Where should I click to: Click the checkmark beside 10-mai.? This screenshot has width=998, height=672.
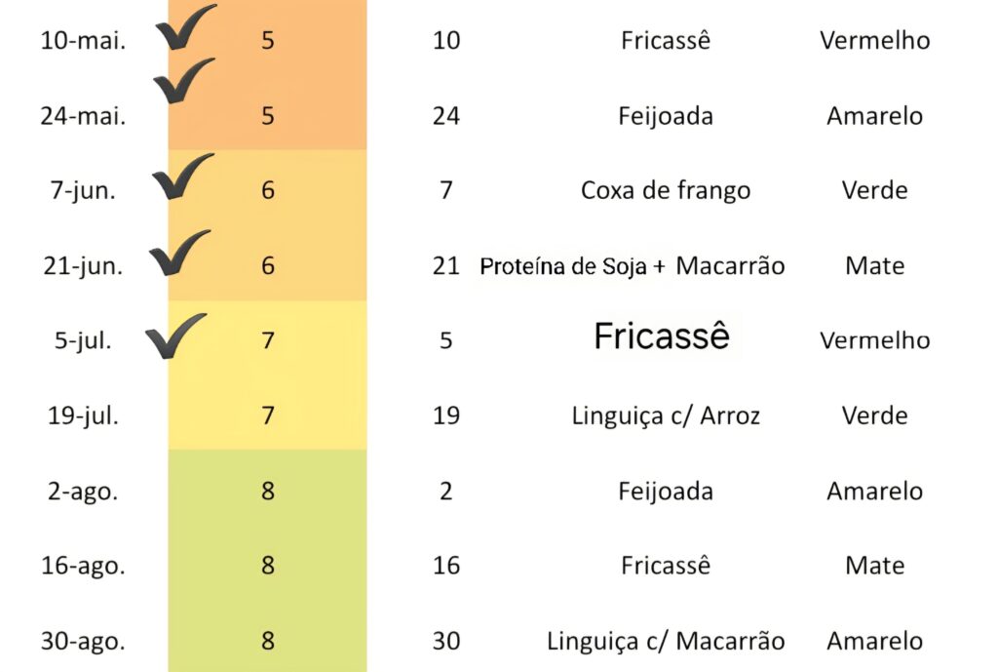tap(185, 27)
